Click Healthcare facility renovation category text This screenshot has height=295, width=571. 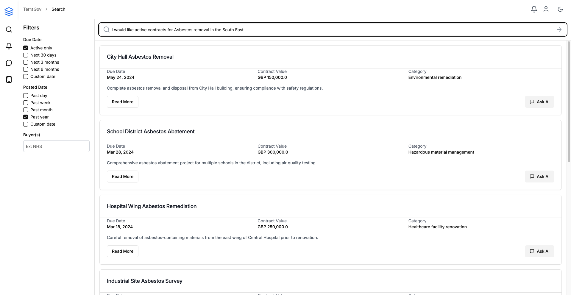[x=437, y=227]
